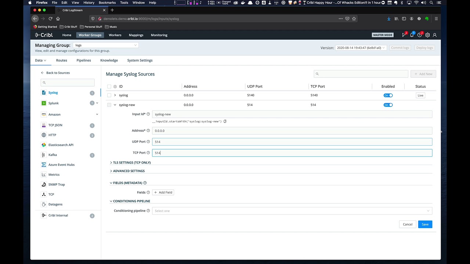Open the version control branch icon
470x264 pixels.
[404, 35]
